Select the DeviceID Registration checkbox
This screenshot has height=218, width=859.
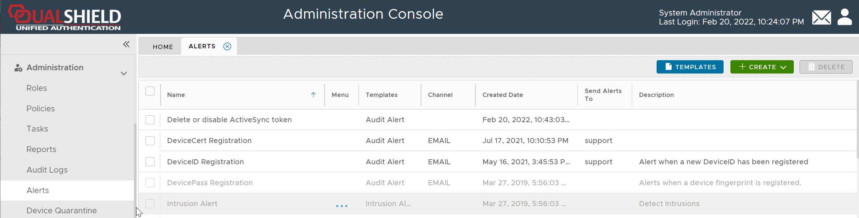point(150,162)
